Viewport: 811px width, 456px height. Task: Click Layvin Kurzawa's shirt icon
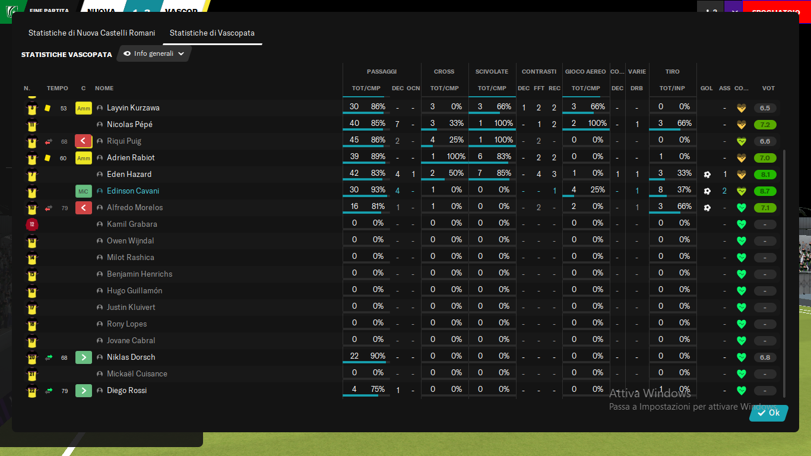(x=32, y=108)
